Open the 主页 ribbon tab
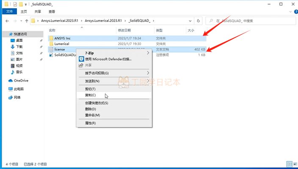This screenshot has width=298, height=169. point(24,11)
